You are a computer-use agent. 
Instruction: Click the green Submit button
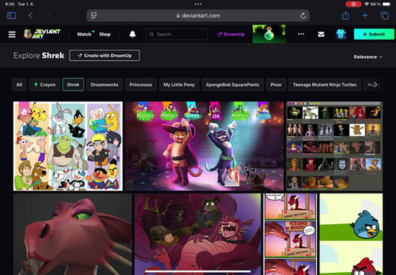pyautogui.click(x=374, y=34)
